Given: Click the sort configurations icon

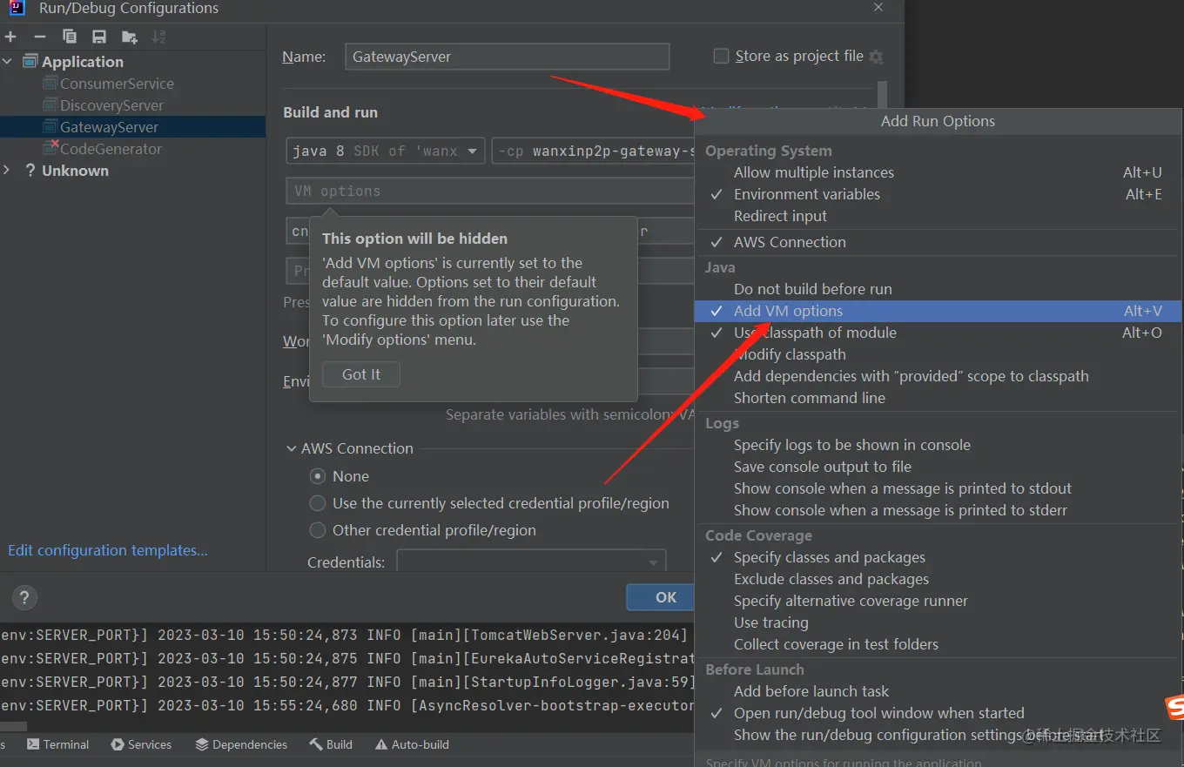Looking at the screenshot, I should (158, 37).
